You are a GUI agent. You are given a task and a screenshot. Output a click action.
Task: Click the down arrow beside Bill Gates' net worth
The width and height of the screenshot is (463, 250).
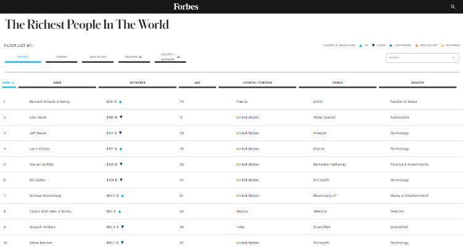click(121, 180)
